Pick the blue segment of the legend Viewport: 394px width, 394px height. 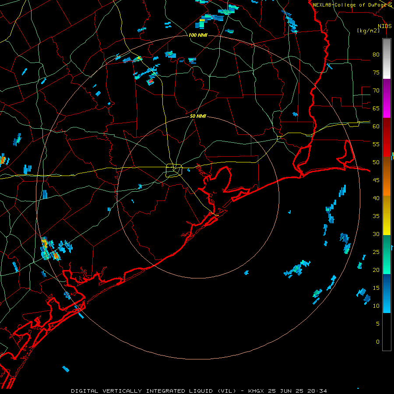point(387,293)
